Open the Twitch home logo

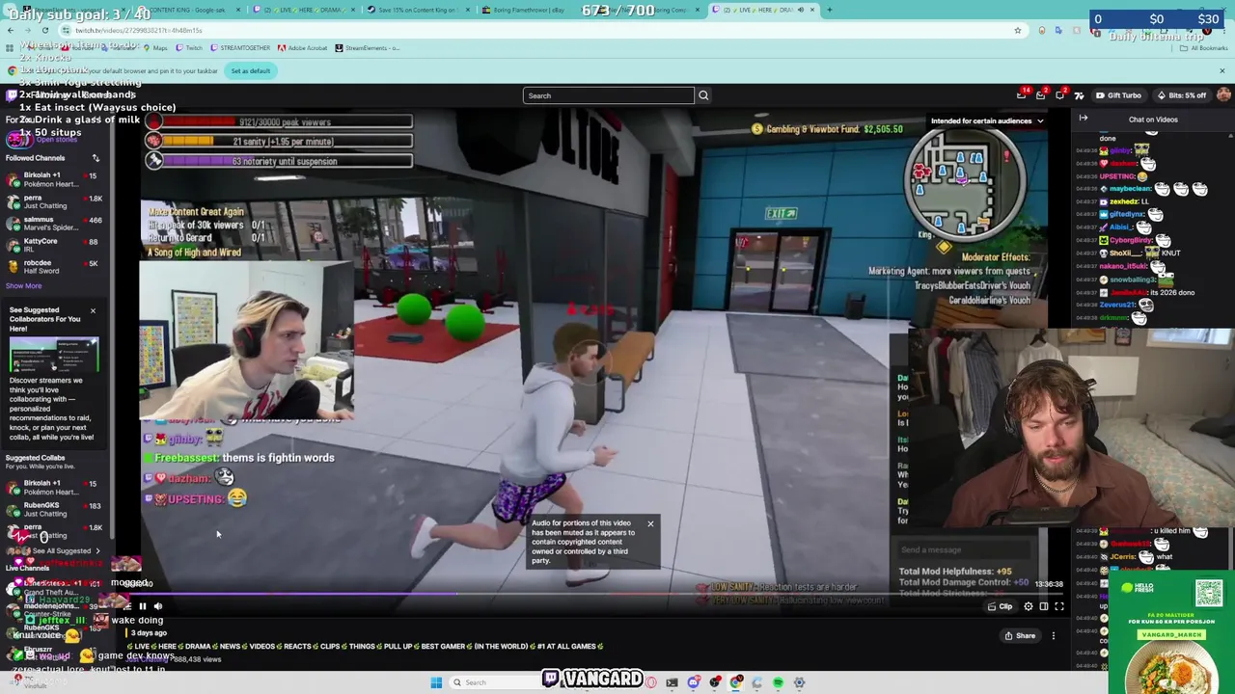tap(11, 95)
